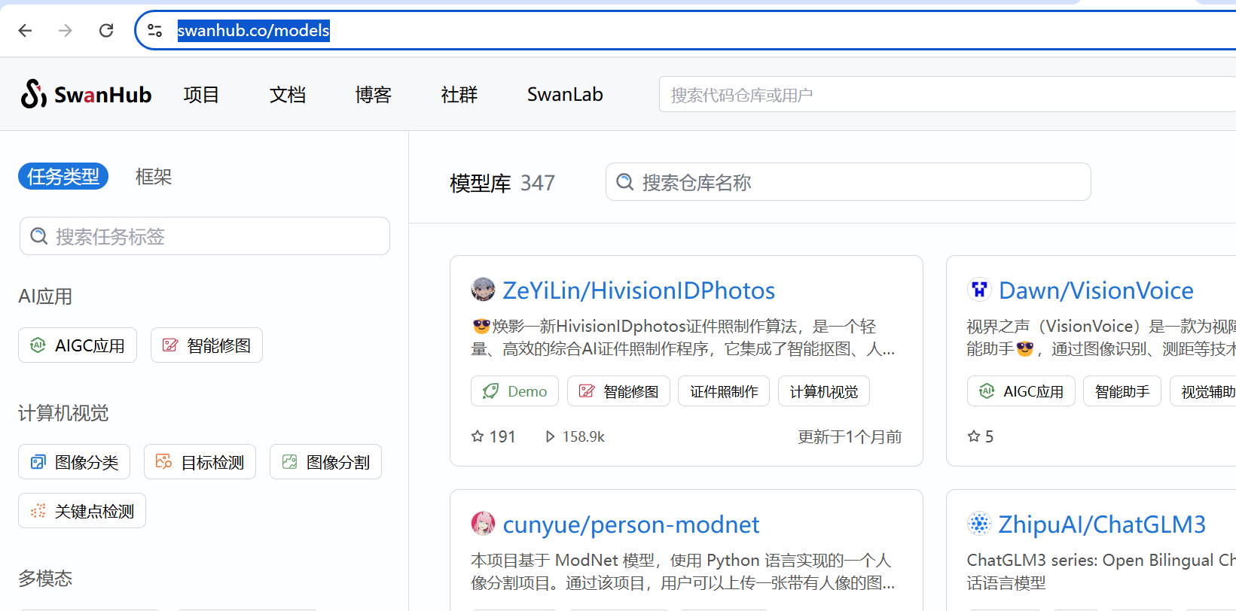Open the 社群 navigation item

[459, 94]
